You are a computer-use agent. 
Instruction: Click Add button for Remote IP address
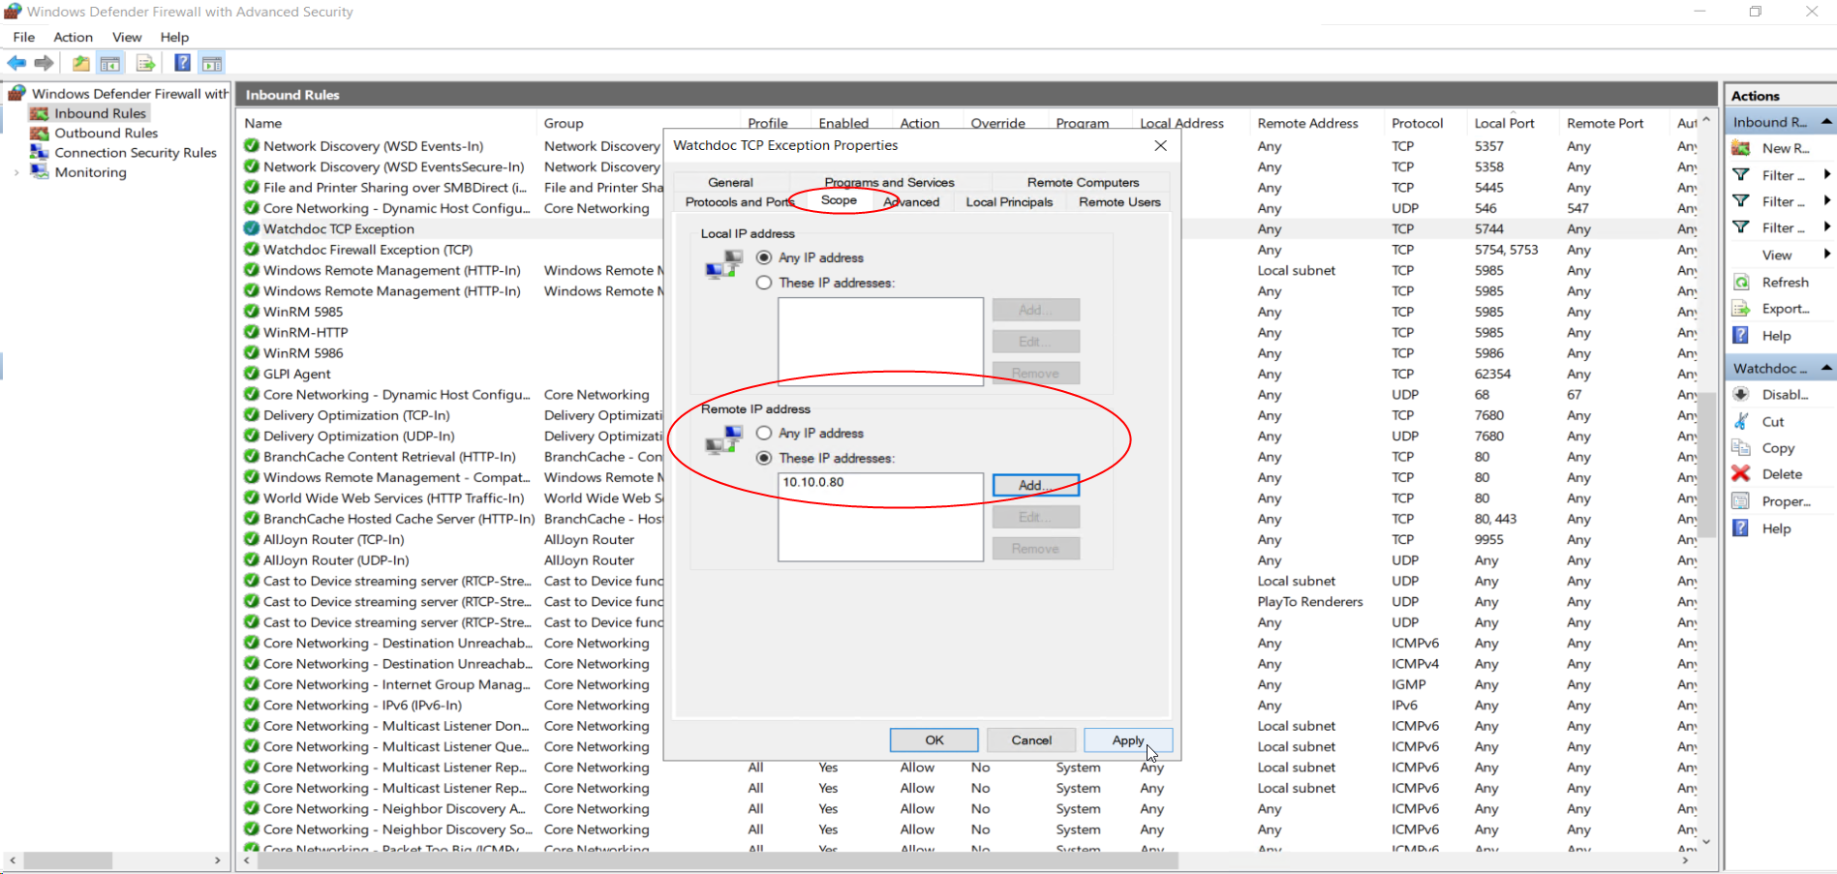(x=1035, y=485)
